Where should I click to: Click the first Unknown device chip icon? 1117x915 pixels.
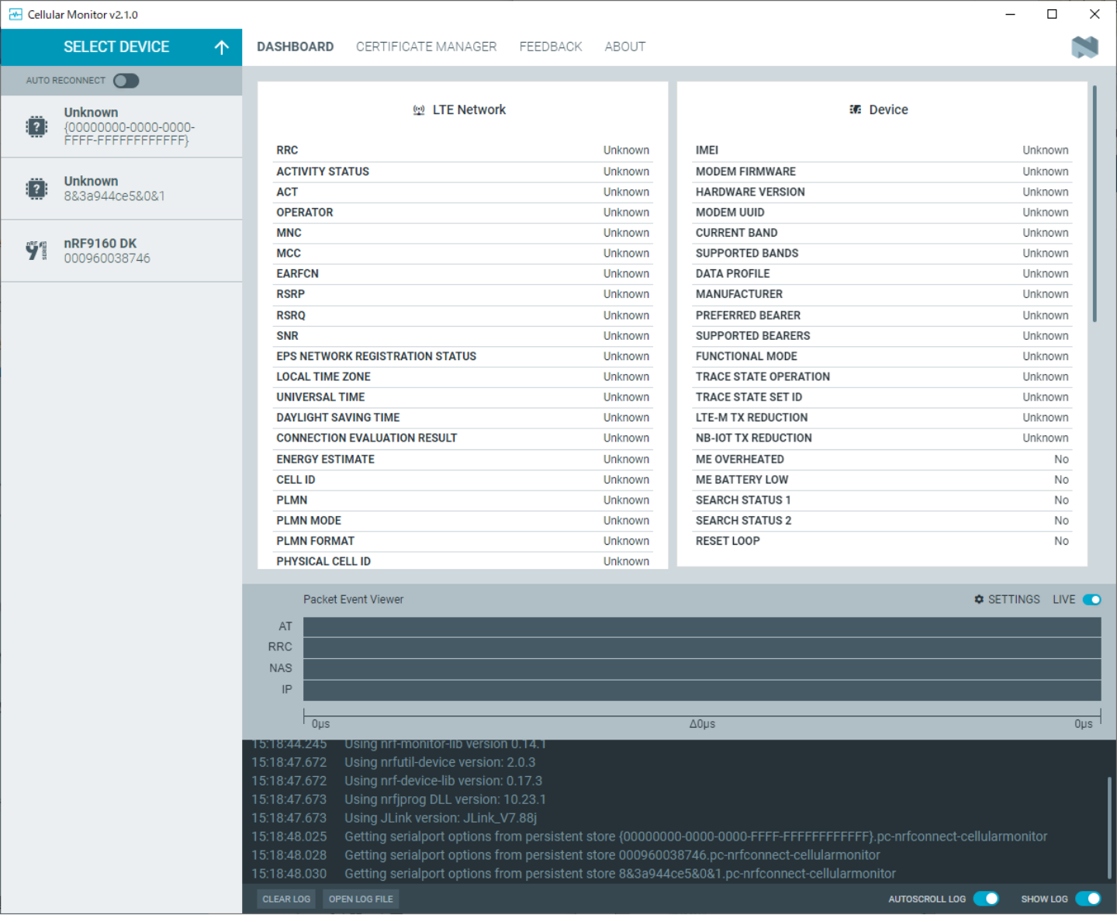36,127
